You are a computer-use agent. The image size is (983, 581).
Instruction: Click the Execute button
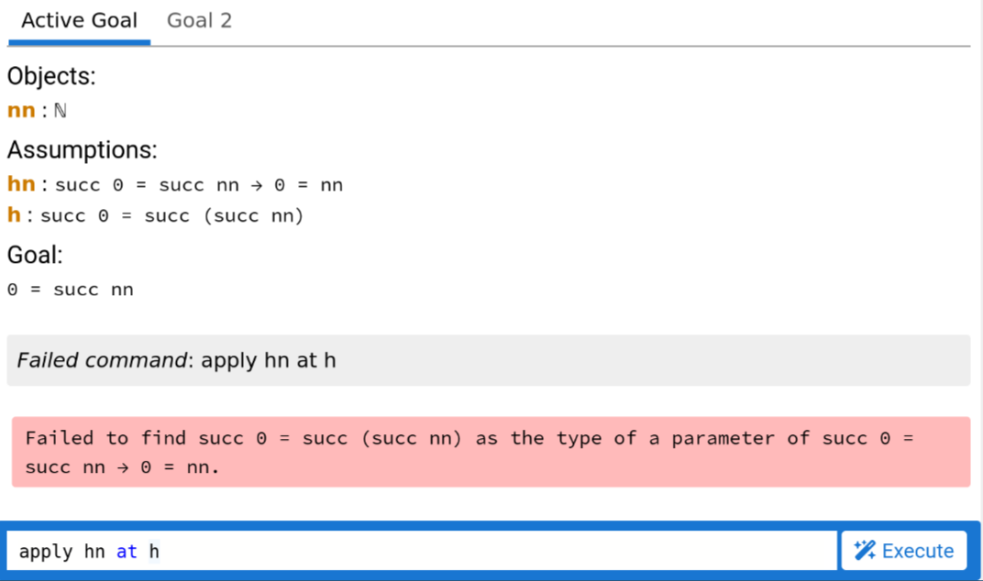tap(903, 550)
